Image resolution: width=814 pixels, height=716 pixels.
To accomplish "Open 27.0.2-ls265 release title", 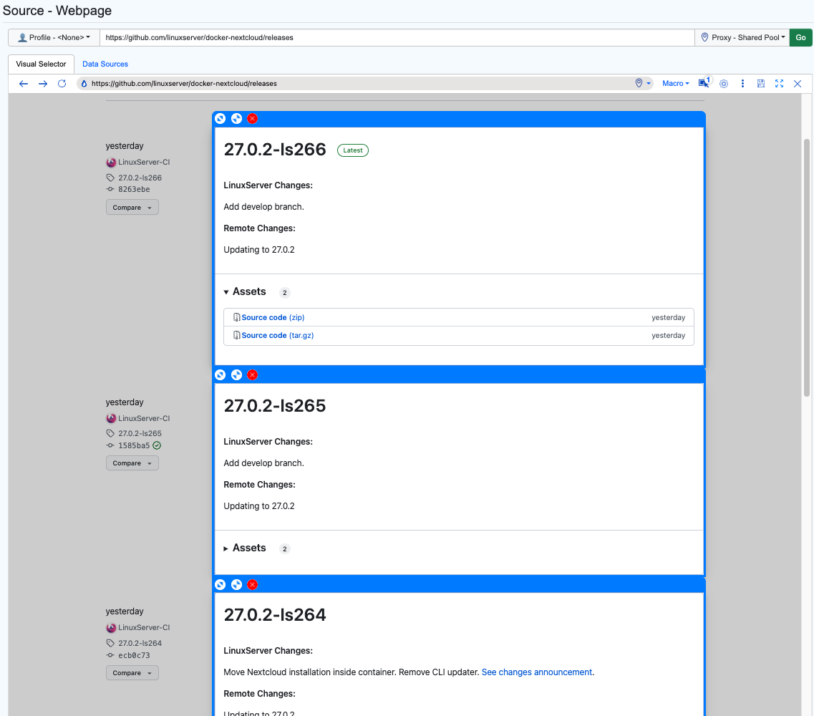I will pyautogui.click(x=275, y=405).
